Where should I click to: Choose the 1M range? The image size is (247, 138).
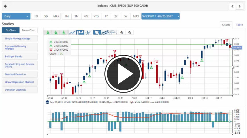click(67, 16)
